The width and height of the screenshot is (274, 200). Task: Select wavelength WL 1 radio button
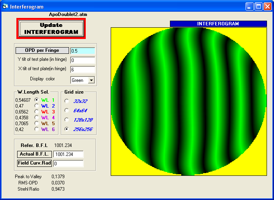coord(37,100)
